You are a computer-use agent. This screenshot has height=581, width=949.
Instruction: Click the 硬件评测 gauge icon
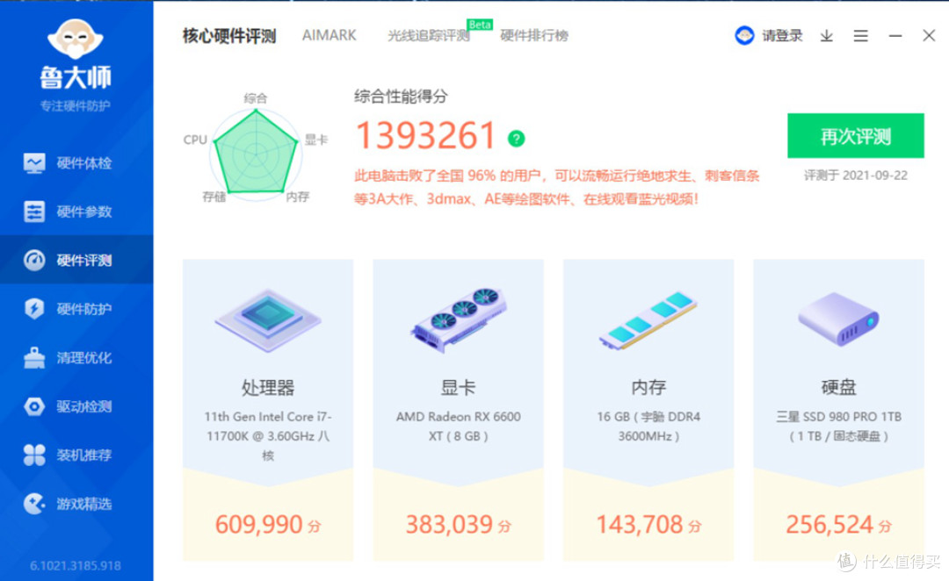pos(34,260)
